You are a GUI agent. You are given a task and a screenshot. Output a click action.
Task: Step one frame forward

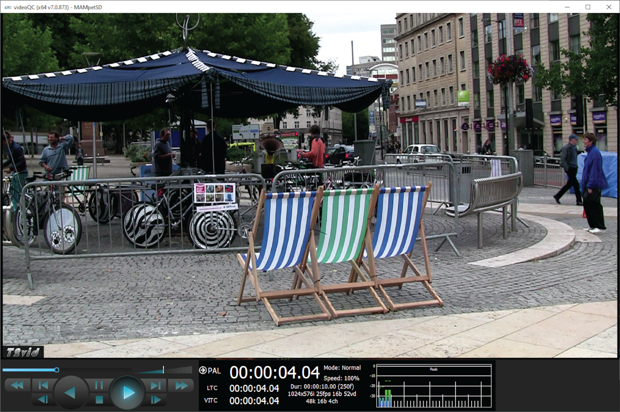(155, 399)
